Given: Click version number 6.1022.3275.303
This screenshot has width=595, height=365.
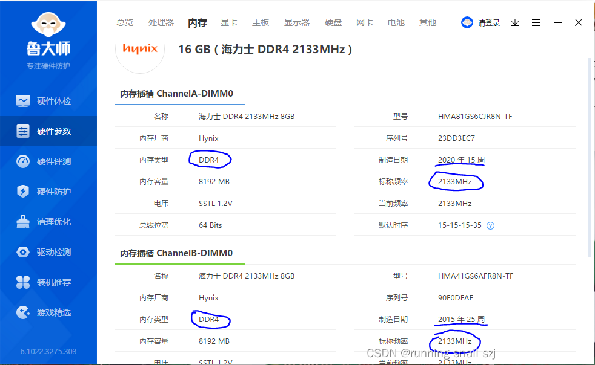Looking at the screenshot, I should [48, 351].
